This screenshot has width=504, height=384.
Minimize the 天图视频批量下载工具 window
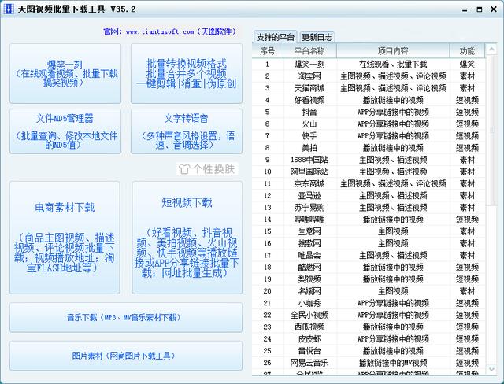(465, 9)
